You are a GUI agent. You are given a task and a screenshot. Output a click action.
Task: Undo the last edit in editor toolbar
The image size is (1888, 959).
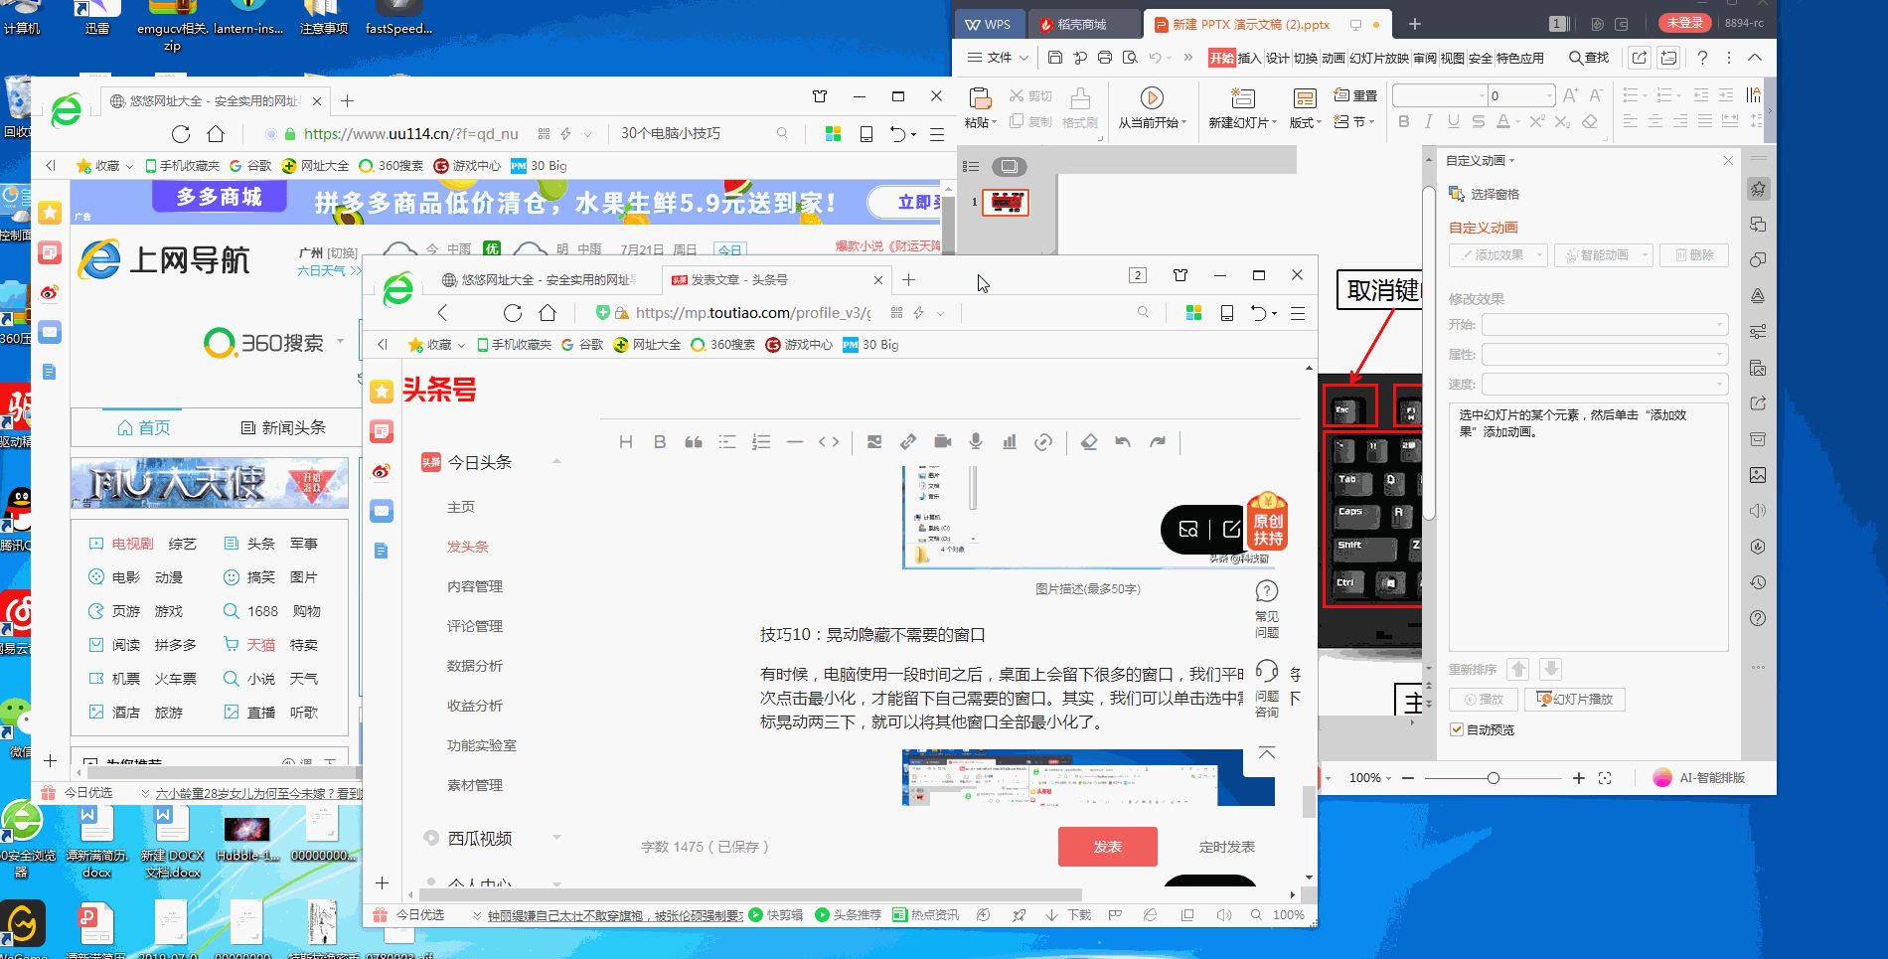tap(1123, 442)
